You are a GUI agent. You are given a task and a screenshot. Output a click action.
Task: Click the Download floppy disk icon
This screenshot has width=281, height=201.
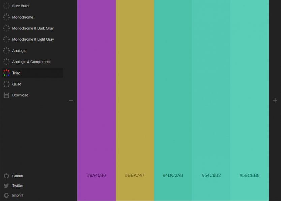click(x=6, y=95)
